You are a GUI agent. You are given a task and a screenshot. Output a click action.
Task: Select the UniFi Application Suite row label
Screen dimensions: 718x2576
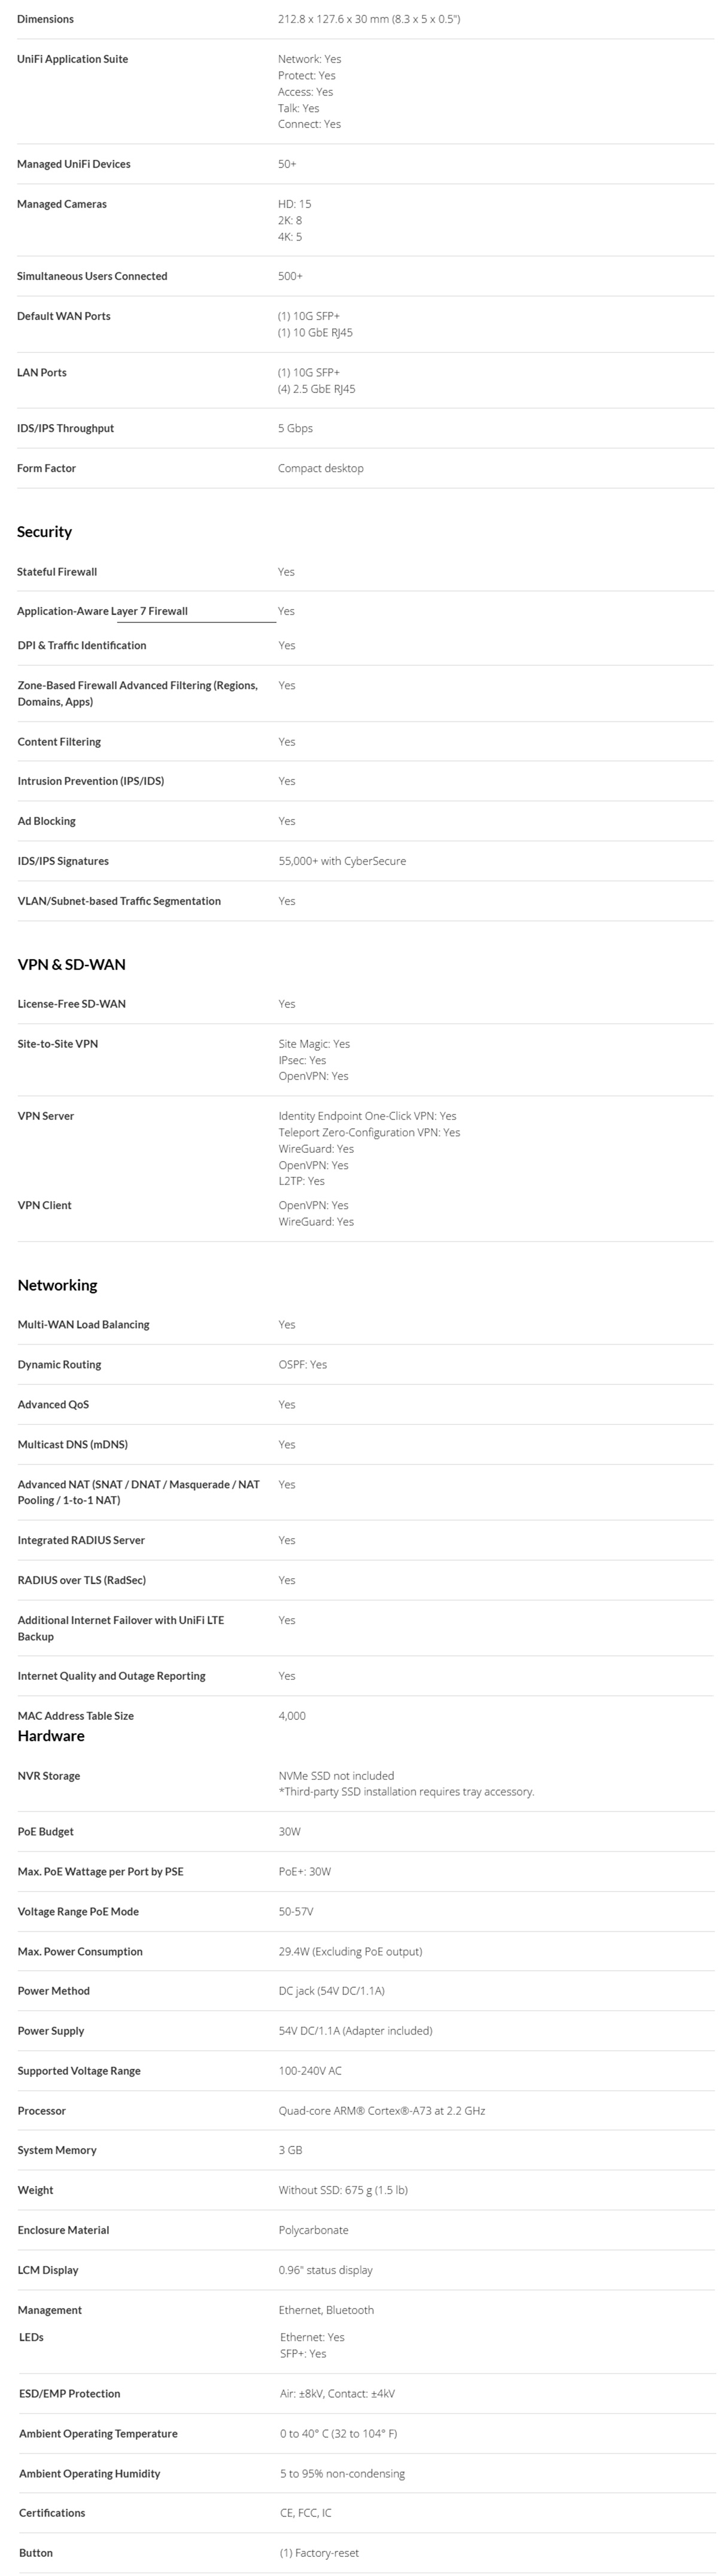72,59
